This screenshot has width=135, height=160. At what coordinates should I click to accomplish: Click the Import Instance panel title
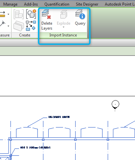tap(63, 35)
